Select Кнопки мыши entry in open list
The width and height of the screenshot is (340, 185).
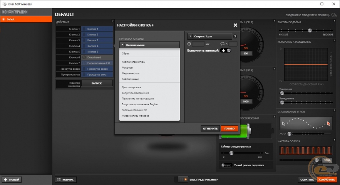(x=130, y=79)
